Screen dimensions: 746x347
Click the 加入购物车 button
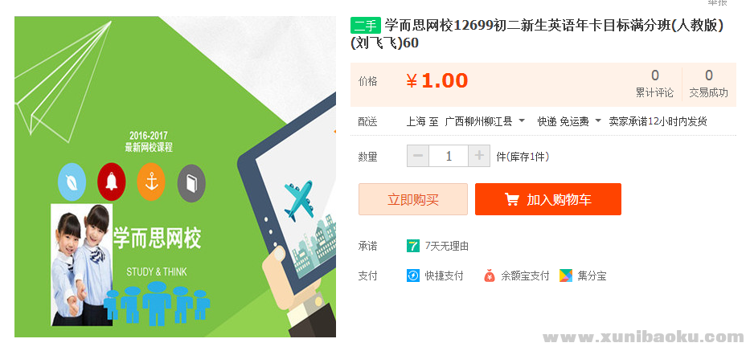tap(548, 199)
